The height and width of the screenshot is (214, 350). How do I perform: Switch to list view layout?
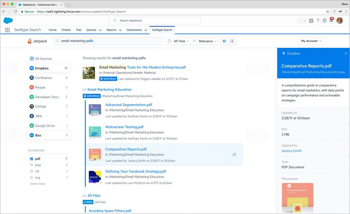pyautogui.click(x=232, y=41)
